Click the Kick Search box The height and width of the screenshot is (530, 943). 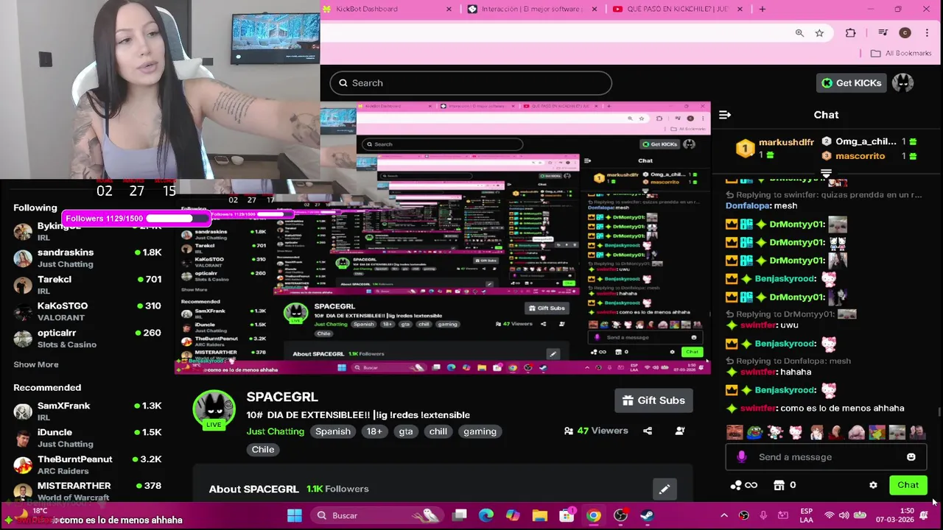(470, 83)
